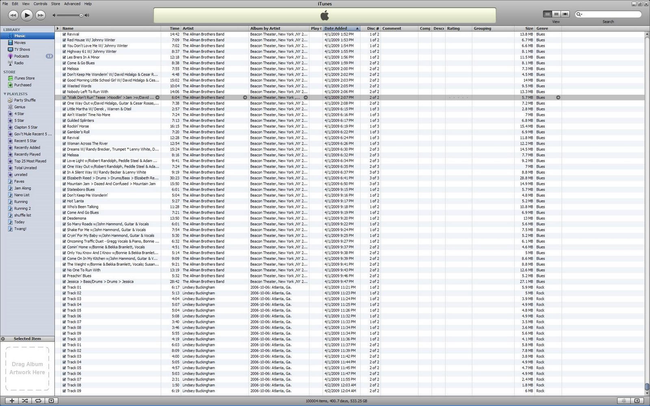Uncheck the Statesboro Blues track

[x=64, y=190]
